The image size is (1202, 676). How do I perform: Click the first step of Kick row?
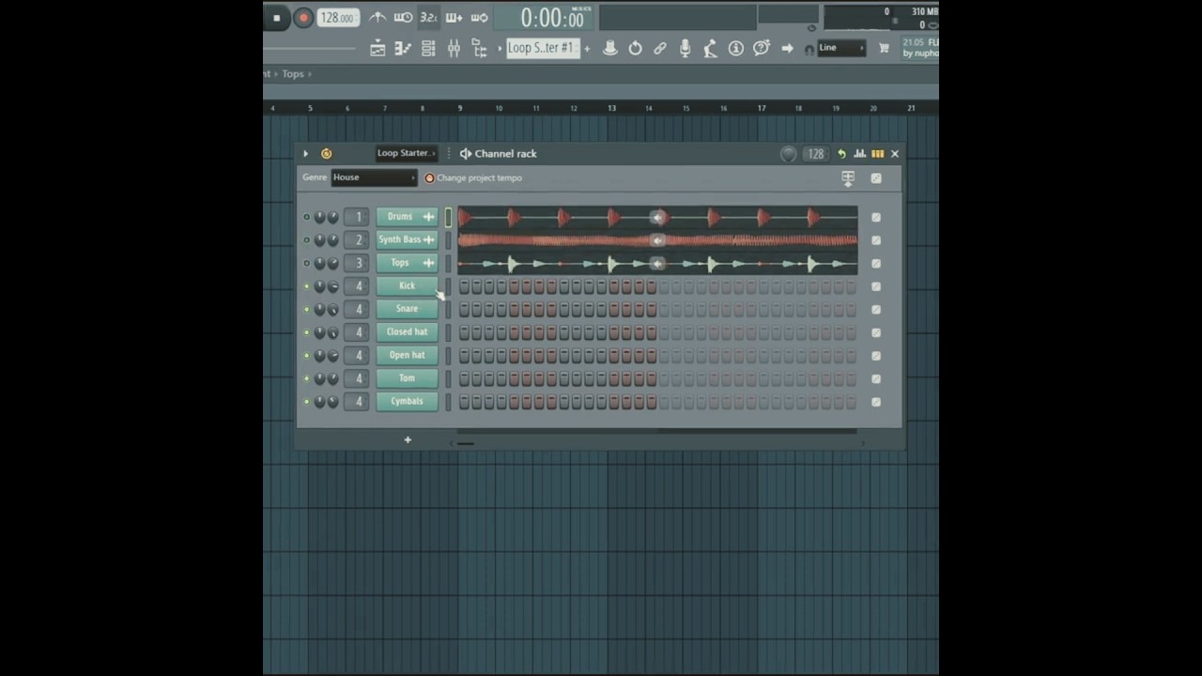464,286
